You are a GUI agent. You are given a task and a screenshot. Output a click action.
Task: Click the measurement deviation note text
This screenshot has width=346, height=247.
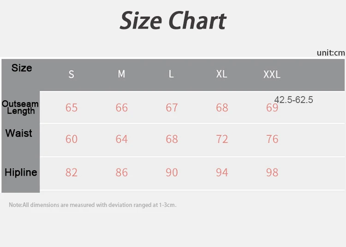point(92,205)
